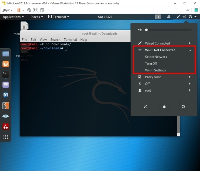The width and height of the screenshot is (200, 171).
Task: Click the Wi-Fi signal icon in system menu
Action: pos(140,50)
